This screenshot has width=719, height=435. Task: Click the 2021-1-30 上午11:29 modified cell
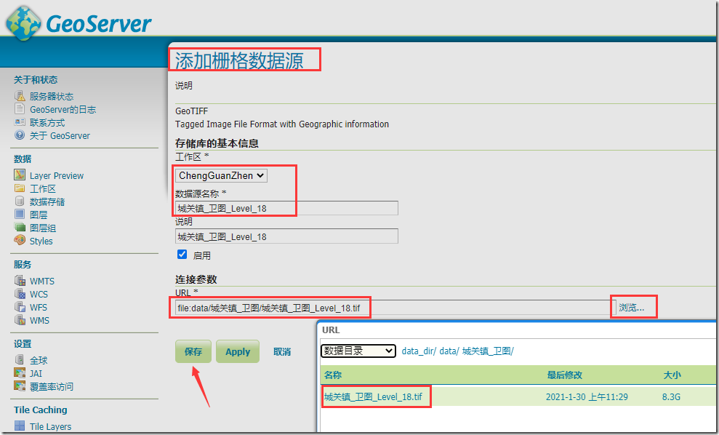click(587, 396)
